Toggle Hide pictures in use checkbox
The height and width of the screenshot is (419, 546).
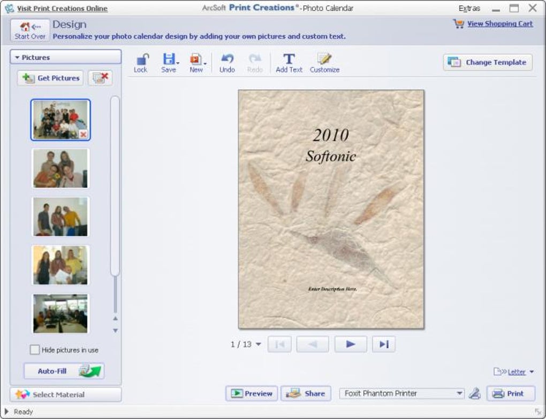click(35, 350)
